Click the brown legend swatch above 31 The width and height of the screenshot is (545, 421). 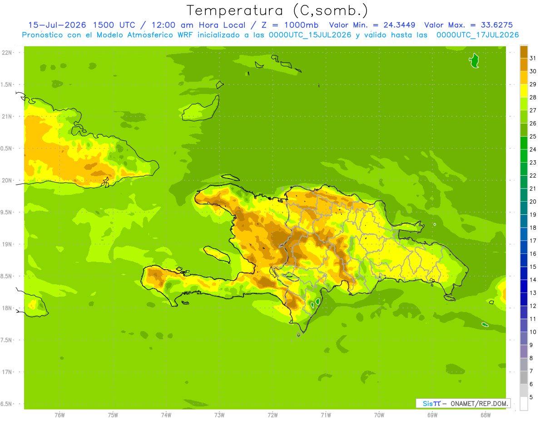[524, 52]
